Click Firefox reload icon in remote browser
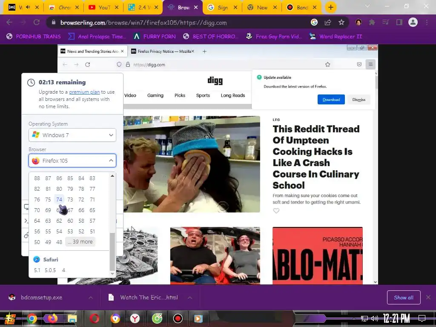This screenshot has height=327, width=436. pyautogui.click(x=88, y=65)
